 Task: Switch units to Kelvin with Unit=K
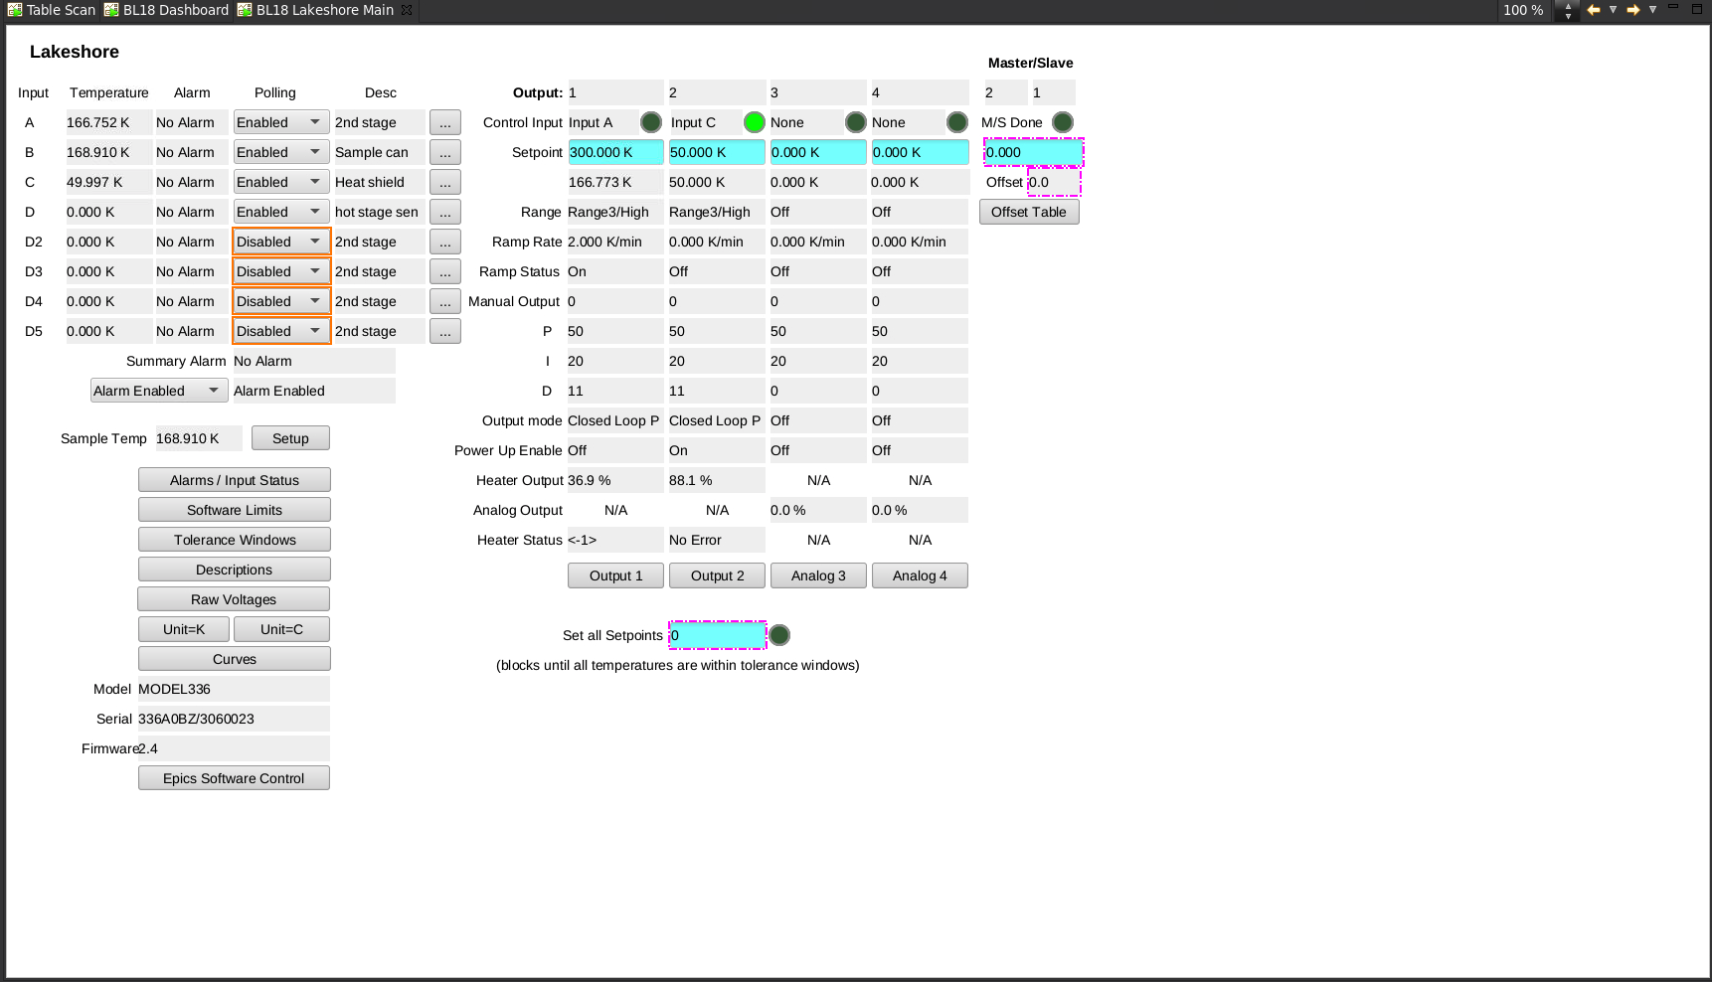(x=184, y=629)
